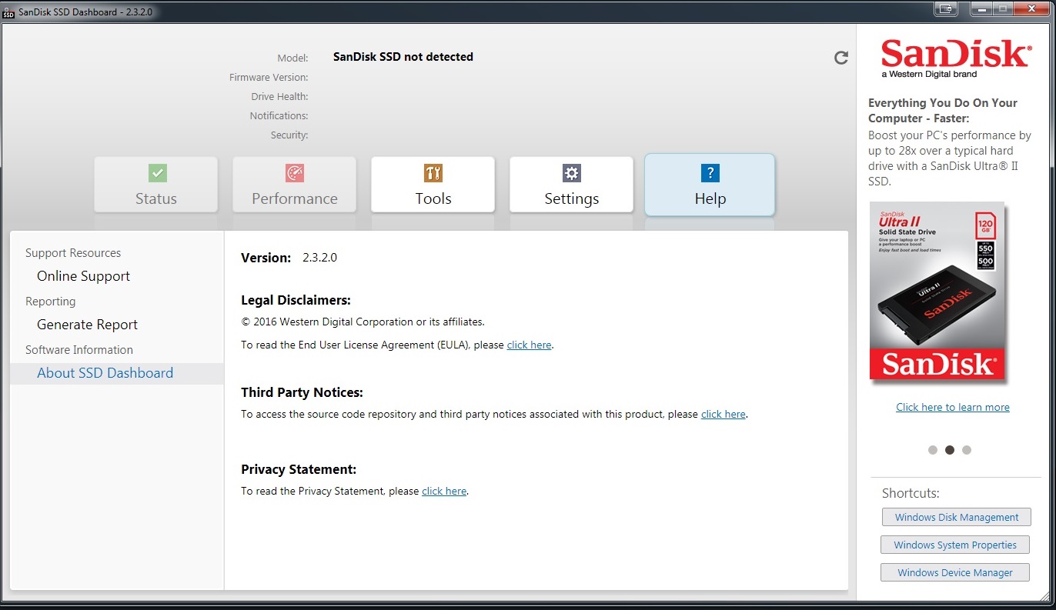Click the SanDisk logo in the side panel
1056x610 pixels.
click(955, 58)
